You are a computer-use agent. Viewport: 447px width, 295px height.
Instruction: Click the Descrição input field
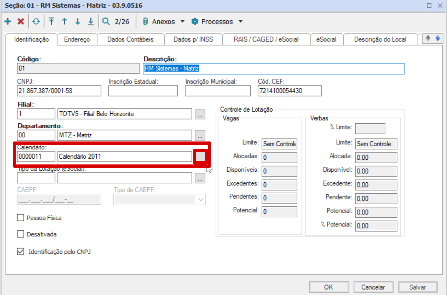(274, 69)
